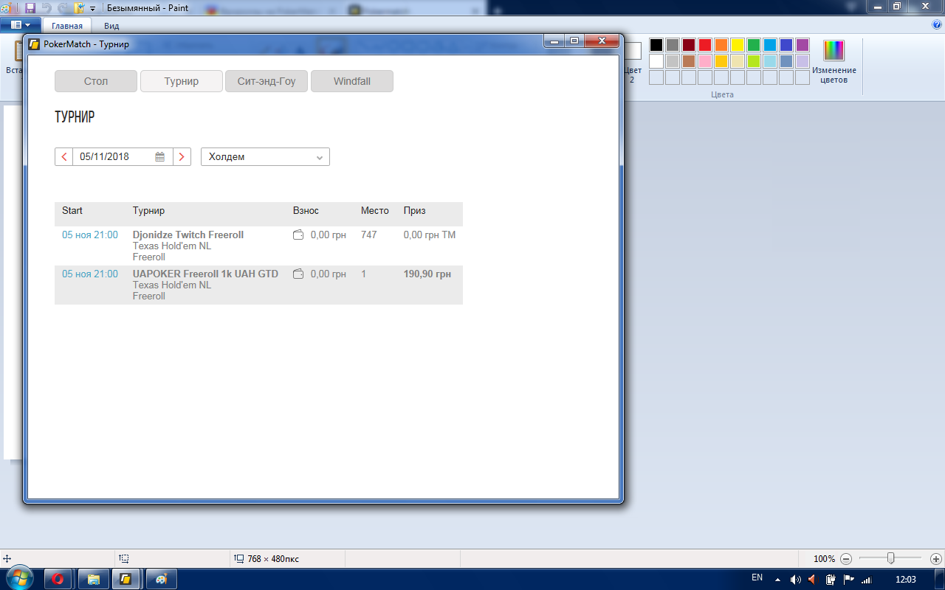This screenshot has height=590, width=945.
Task: Open the Стол tab in PokerMatch
Action: [x=96, y=81]
